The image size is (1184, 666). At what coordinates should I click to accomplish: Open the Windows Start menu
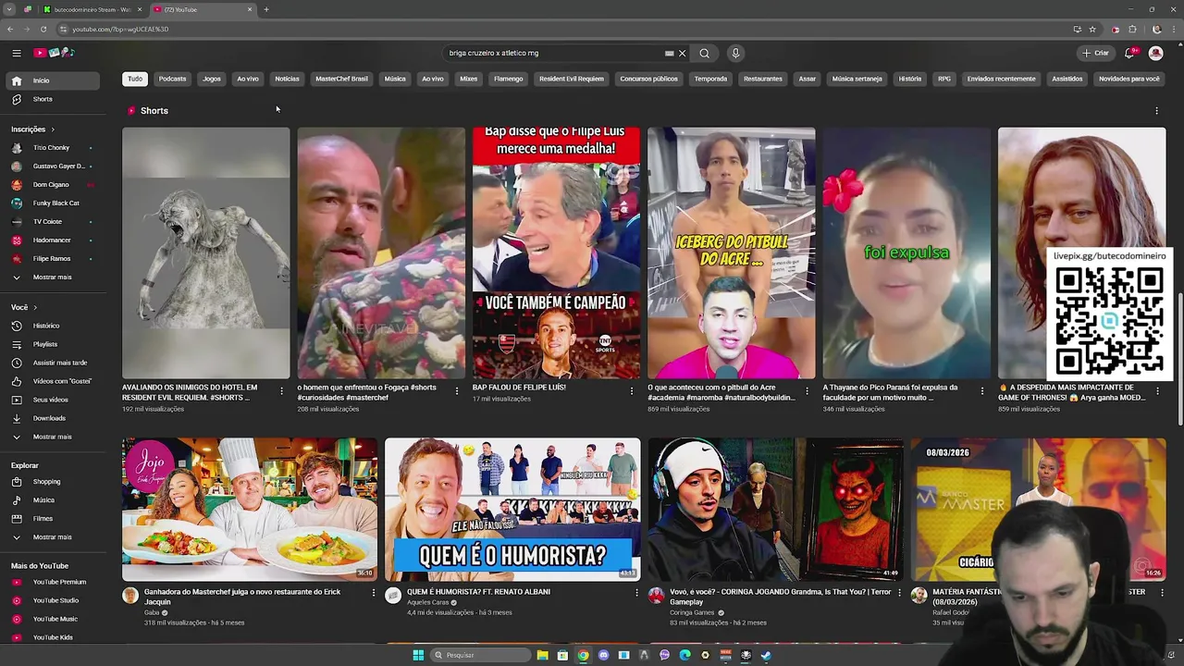coord(418,655)
